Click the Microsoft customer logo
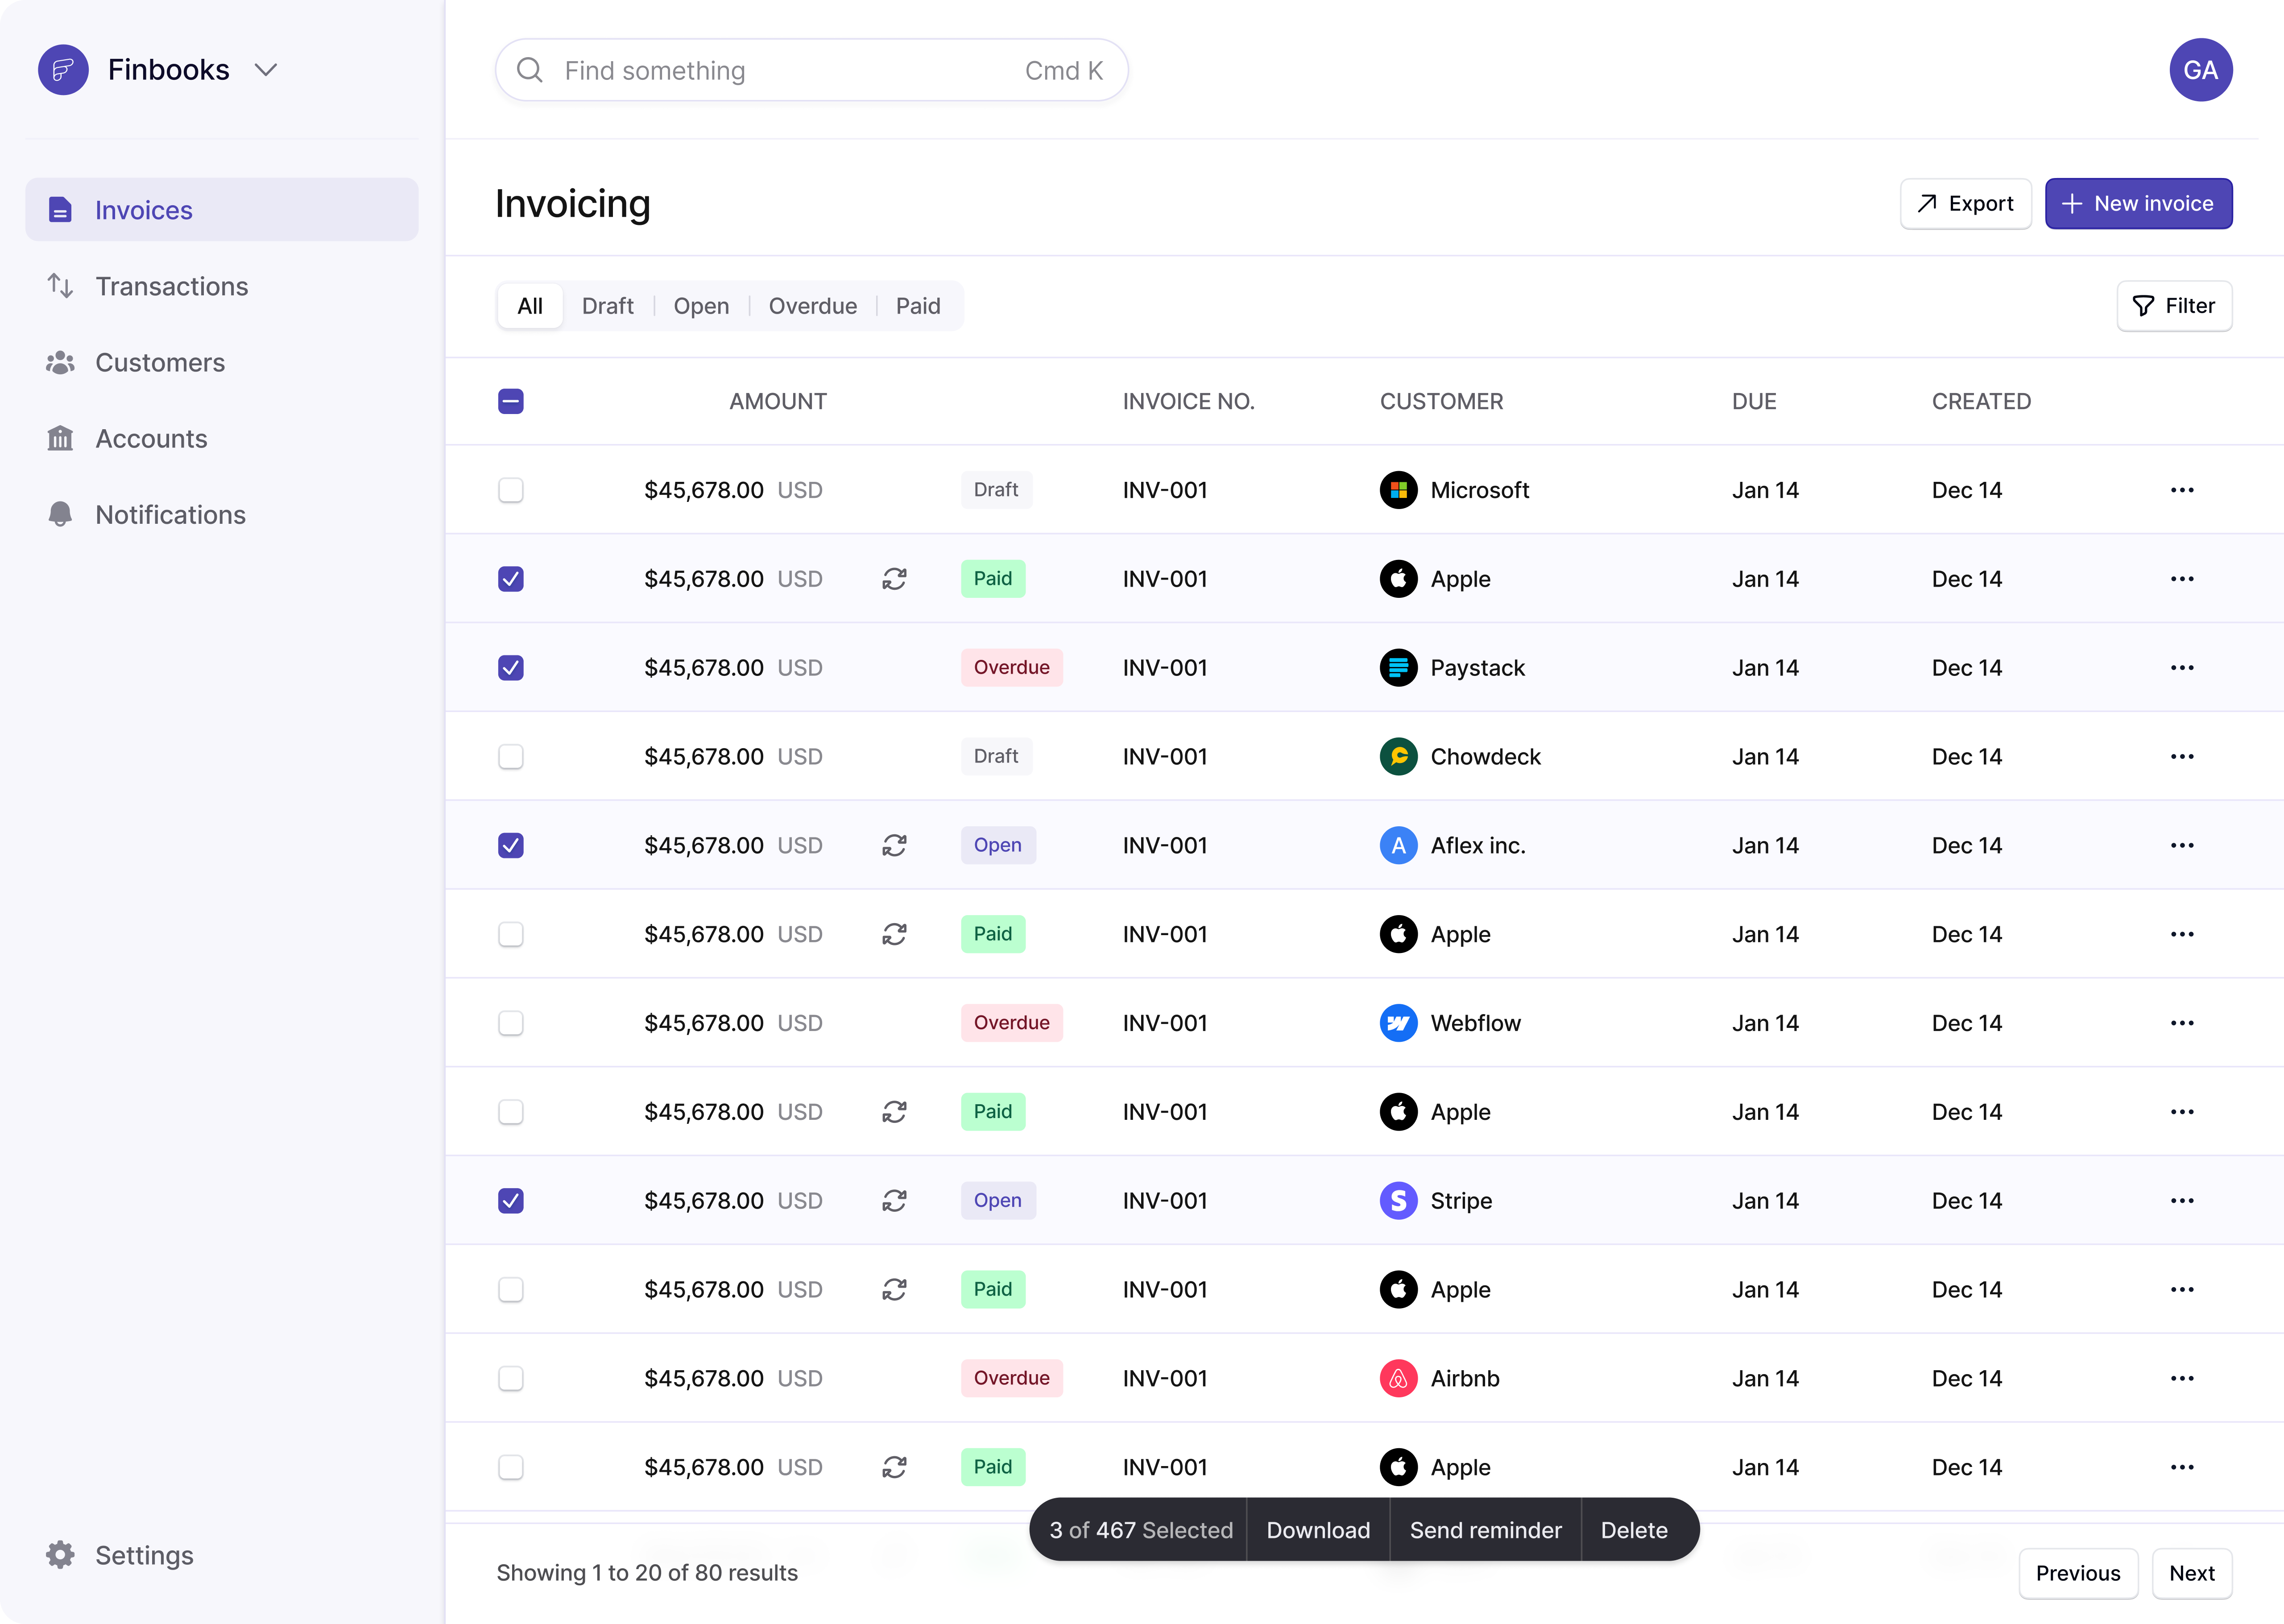2284x1624 pixels. pos(1399,490)
